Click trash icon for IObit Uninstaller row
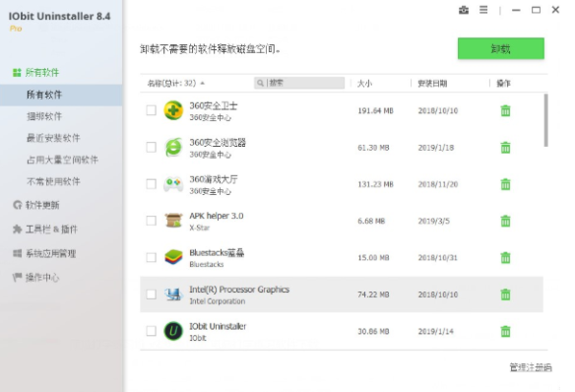Screen dimensions: 575x392 (x=505, y=331)
